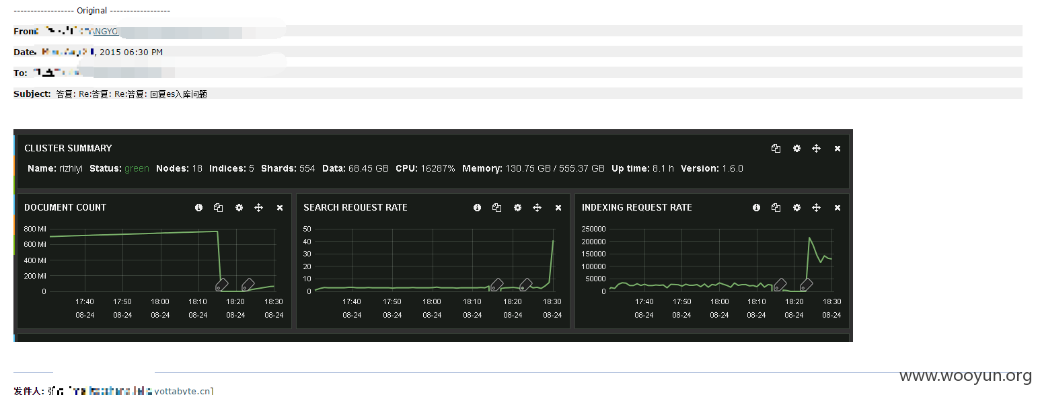This screenshot has width=1038, height=395.
Task: Click the right tag marker on Document Count chart
Action: (248, 285)
